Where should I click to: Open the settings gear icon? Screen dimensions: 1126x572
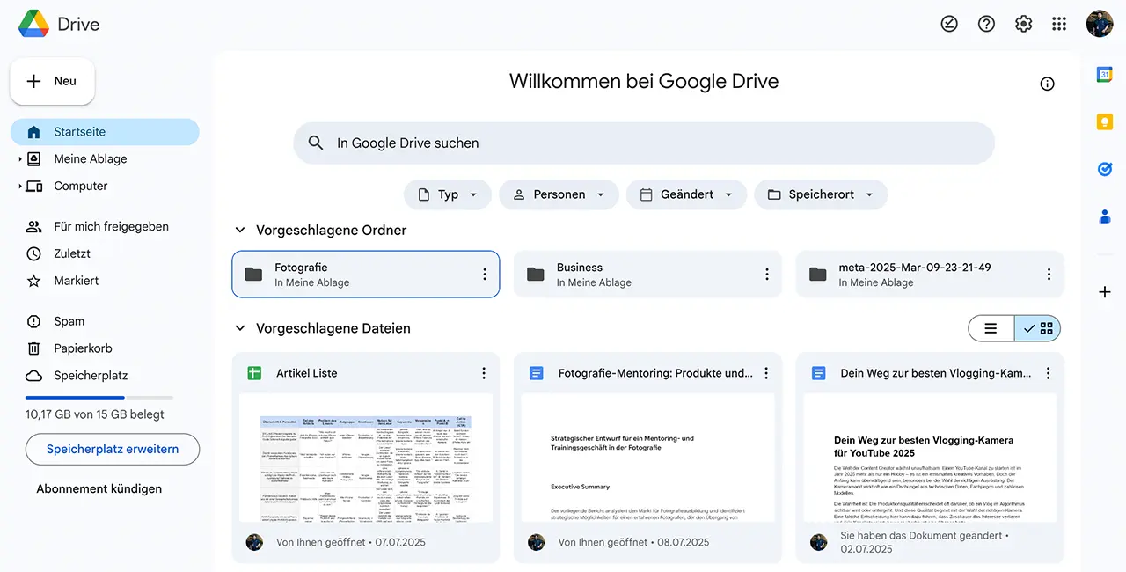point(1023,24)
